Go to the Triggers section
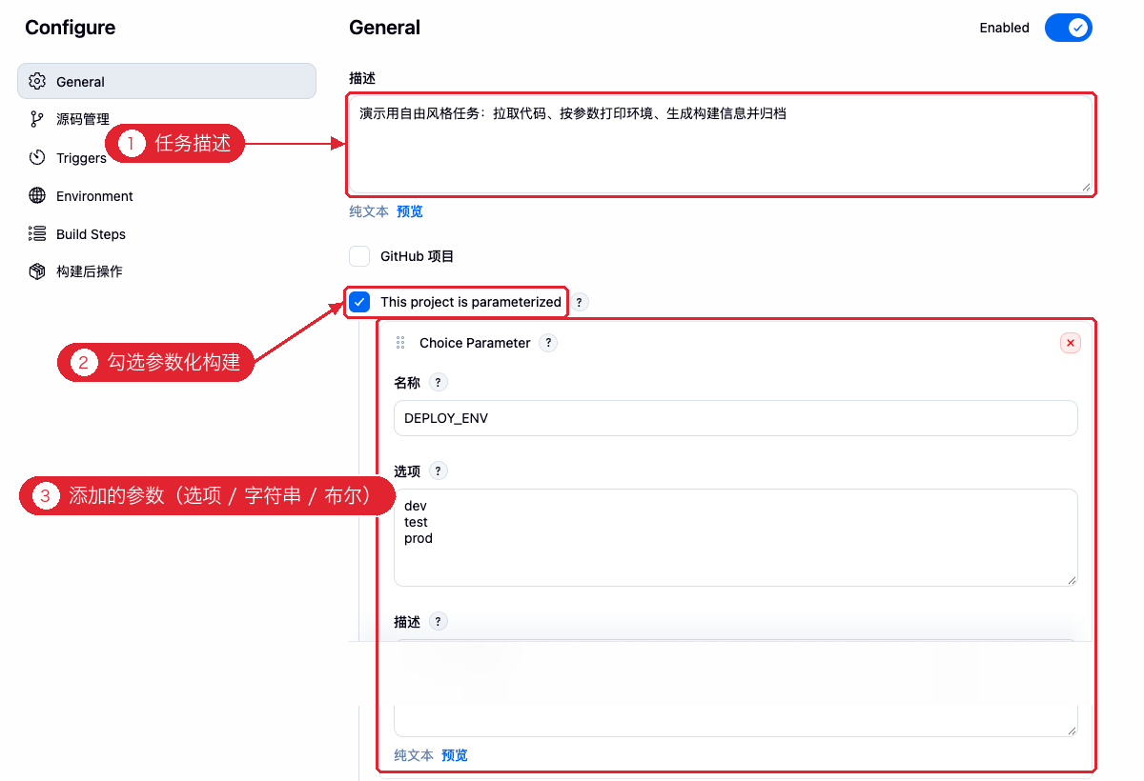 81,158
